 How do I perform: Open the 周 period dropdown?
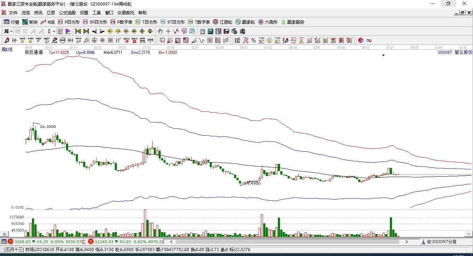(8, 31)
